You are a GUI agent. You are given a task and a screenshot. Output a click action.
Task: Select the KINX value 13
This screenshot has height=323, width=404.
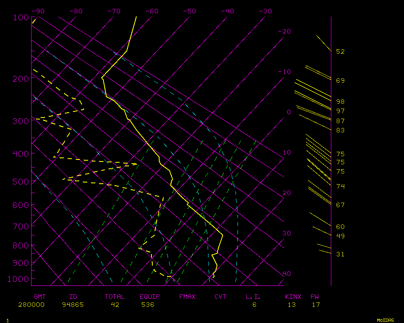pyautogui.click(x=291, y=305)
